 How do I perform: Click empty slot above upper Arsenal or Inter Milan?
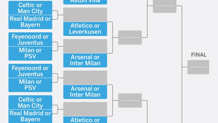pos(85,46)
